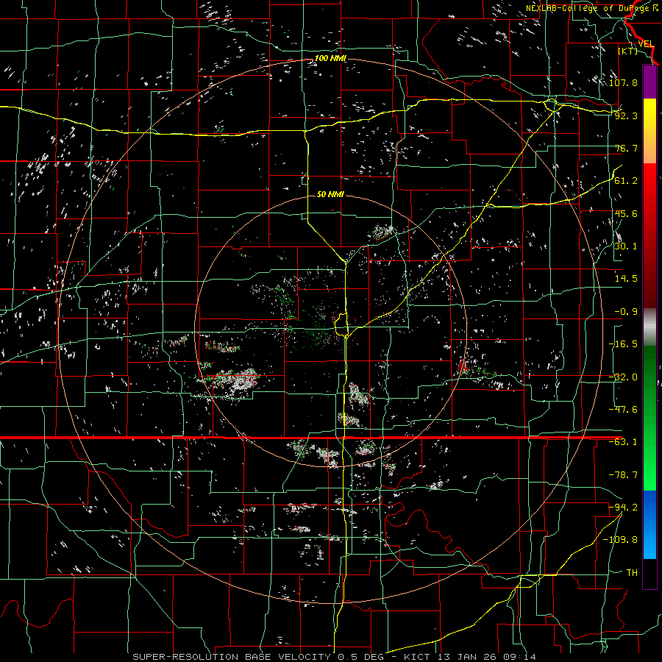Screen dimensions: 662x662
Task: Click the Super-Resolution Base Velocity caption
Action: (335, 657)
